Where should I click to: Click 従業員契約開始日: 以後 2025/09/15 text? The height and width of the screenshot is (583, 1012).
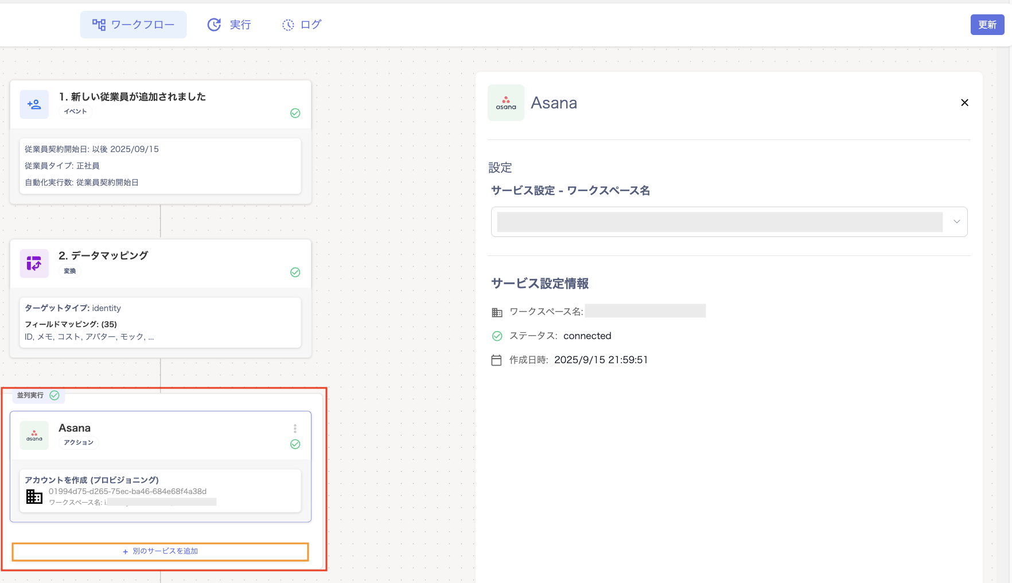click(92, 149)
